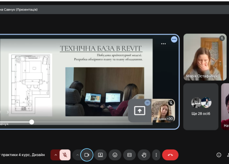Raise your hand in the meeting
The height and width of the screenshot is (164, 229).
[144, 155]
